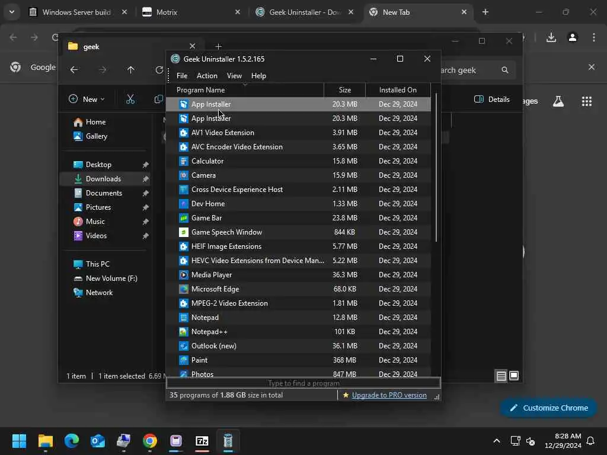Open new Chrome tab plus button
The height and width of the screenshot is (455, 607).
click(x=485, y=12)
